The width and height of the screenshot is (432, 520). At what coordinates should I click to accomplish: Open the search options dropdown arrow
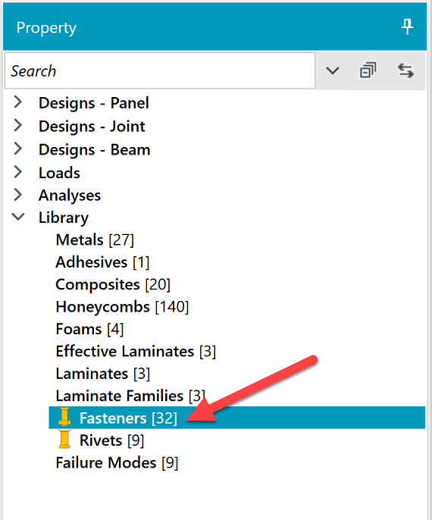tap(332, 70)
